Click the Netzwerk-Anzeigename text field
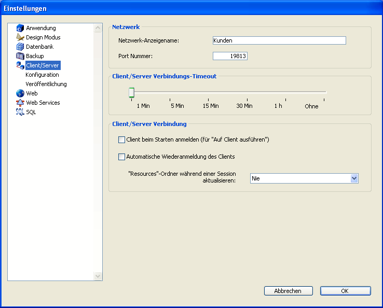 (x=279, y=40)
